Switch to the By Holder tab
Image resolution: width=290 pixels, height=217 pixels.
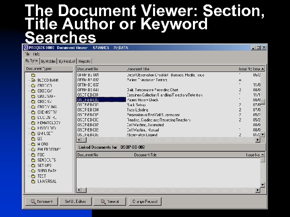tap(48, 61)
